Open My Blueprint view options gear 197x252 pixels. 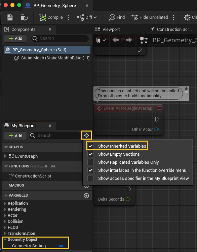[x=86, y=136]
